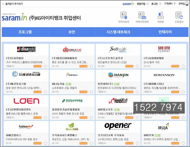Click the HanbitSoft logo
The height and width of the screenshot is (147, 190).
[118, 101]
